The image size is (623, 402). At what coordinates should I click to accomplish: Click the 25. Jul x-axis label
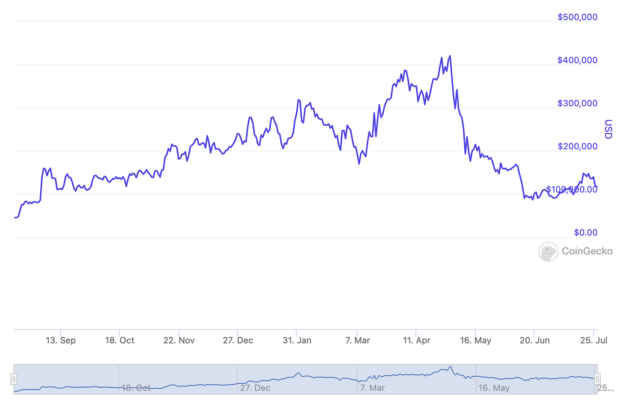[593, 340]
